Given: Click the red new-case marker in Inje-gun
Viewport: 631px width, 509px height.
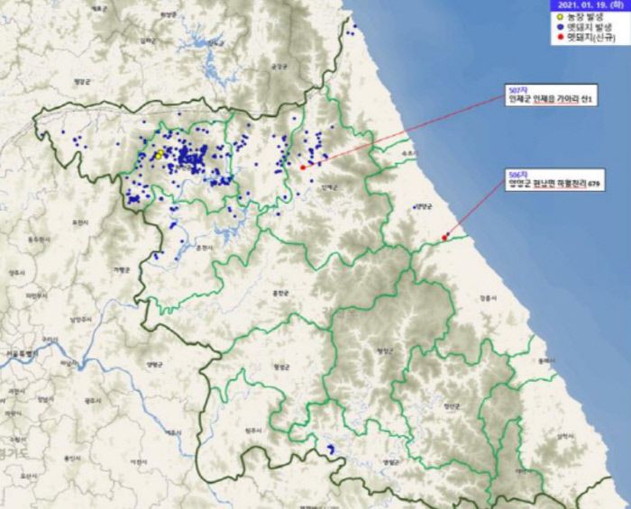Looking at the screenshot, I should [303, 167].
